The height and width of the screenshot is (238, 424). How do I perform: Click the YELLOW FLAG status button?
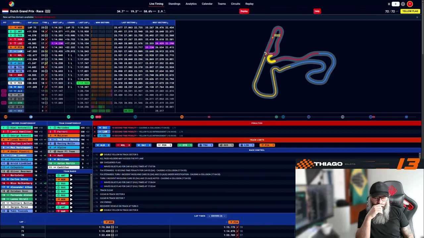tap(410, 11)
